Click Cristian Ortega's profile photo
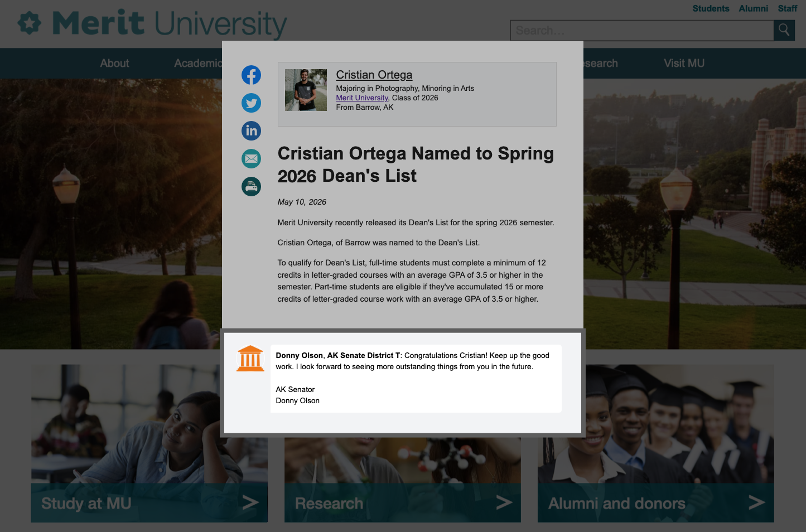 point(306,89)
